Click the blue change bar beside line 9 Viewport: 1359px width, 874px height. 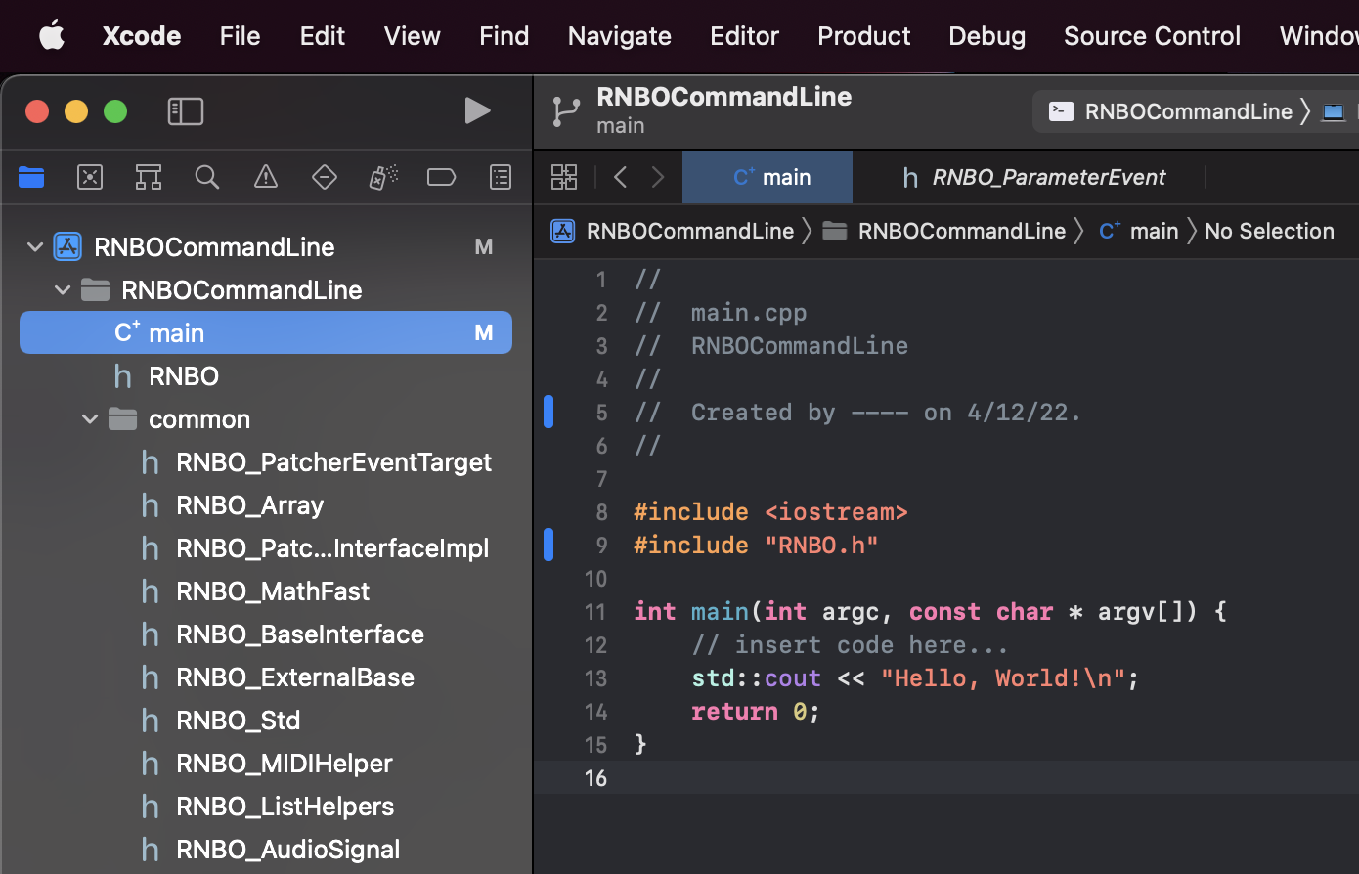click(548, 545)
